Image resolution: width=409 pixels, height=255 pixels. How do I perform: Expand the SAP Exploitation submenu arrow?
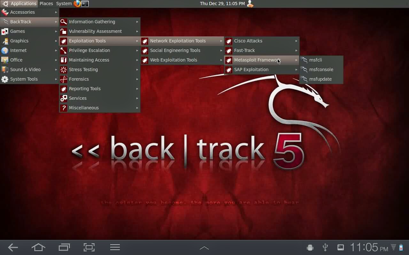pos(296,69)
